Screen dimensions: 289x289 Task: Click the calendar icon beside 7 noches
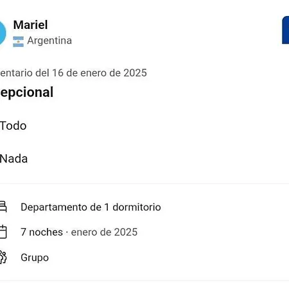coord(3,232)
